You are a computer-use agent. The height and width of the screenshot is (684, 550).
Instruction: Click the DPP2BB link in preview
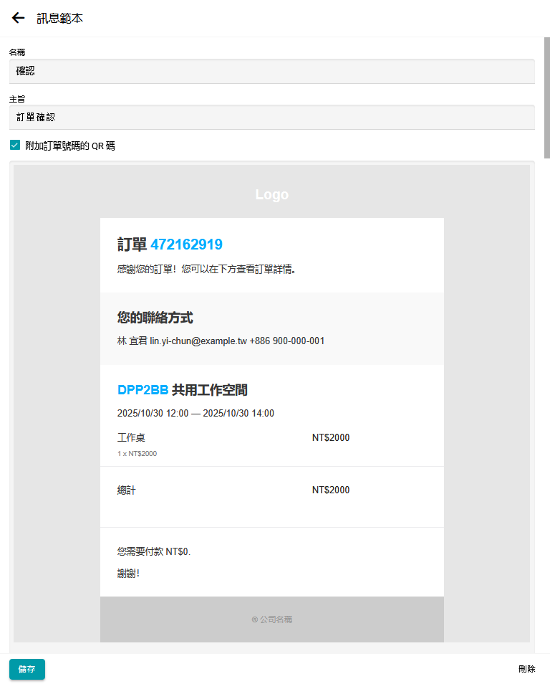pyautogui.click(x=143, y=390)
